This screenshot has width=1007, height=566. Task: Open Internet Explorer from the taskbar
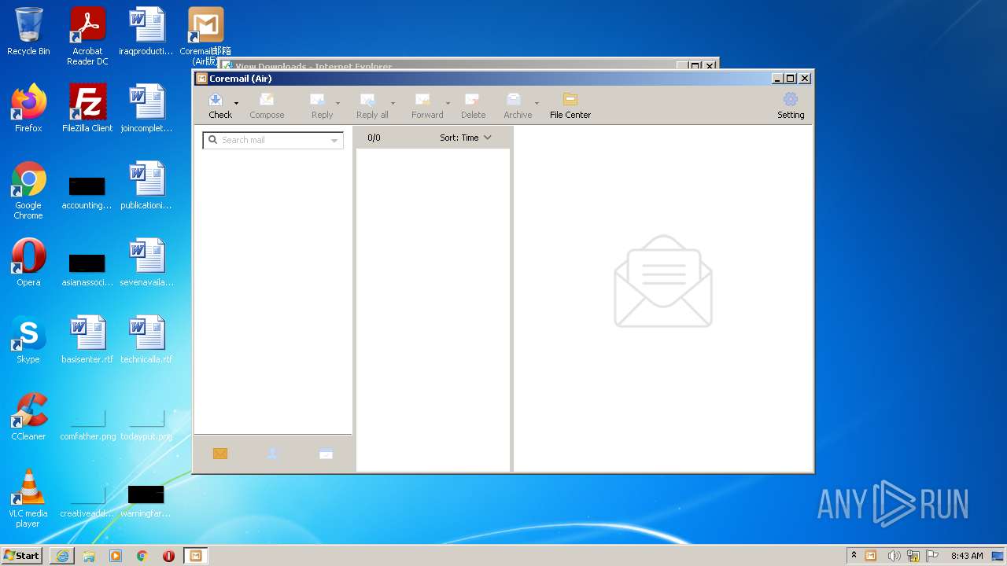click(62, 556)
